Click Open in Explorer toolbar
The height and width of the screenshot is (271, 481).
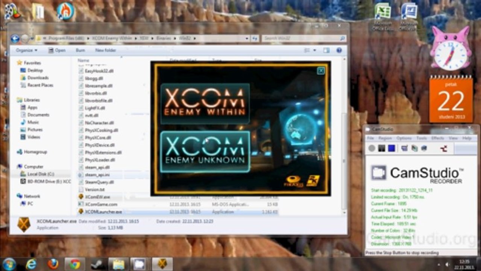coord(57,50)
